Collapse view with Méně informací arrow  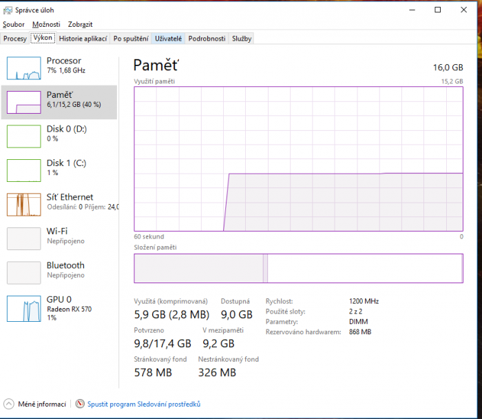pos(9,405)
